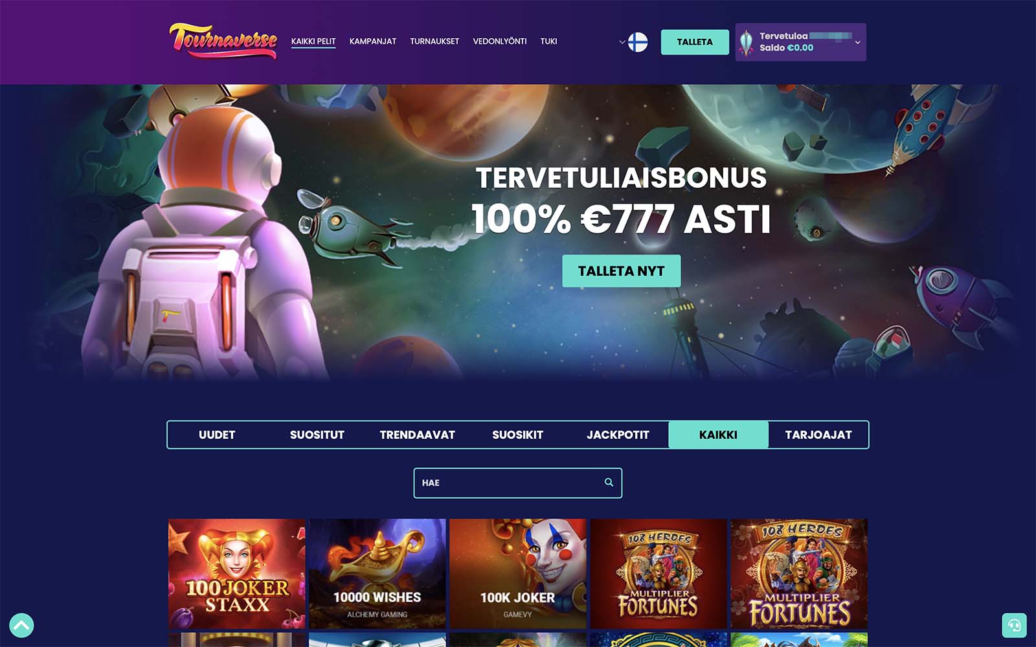Viewport: 1036px width, 647px height.
Task: Select the Uudet games tab
Action: point(217,435)
